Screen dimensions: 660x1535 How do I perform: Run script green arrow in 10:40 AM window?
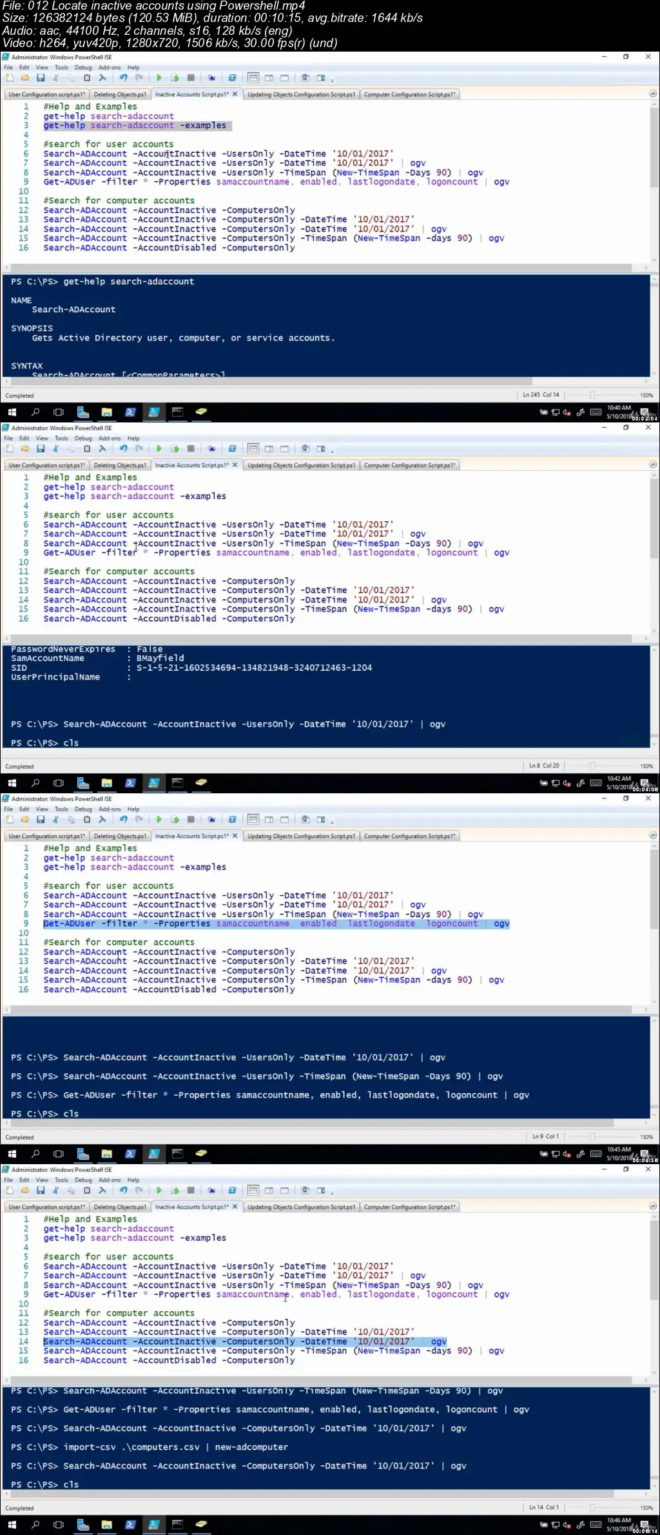point(159,78)
